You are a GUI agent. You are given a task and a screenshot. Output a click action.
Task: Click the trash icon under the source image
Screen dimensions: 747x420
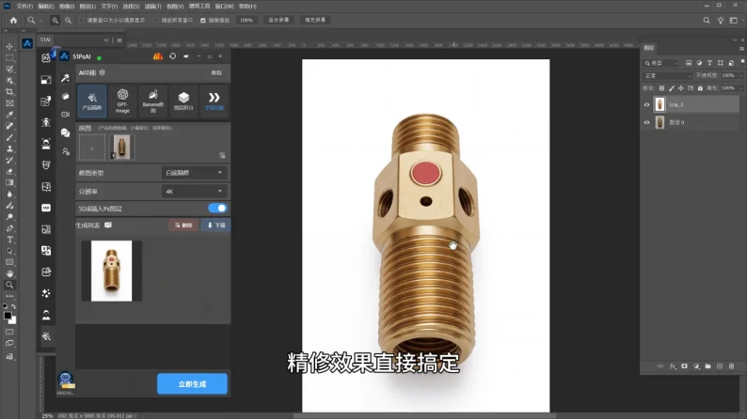(222, 156)
